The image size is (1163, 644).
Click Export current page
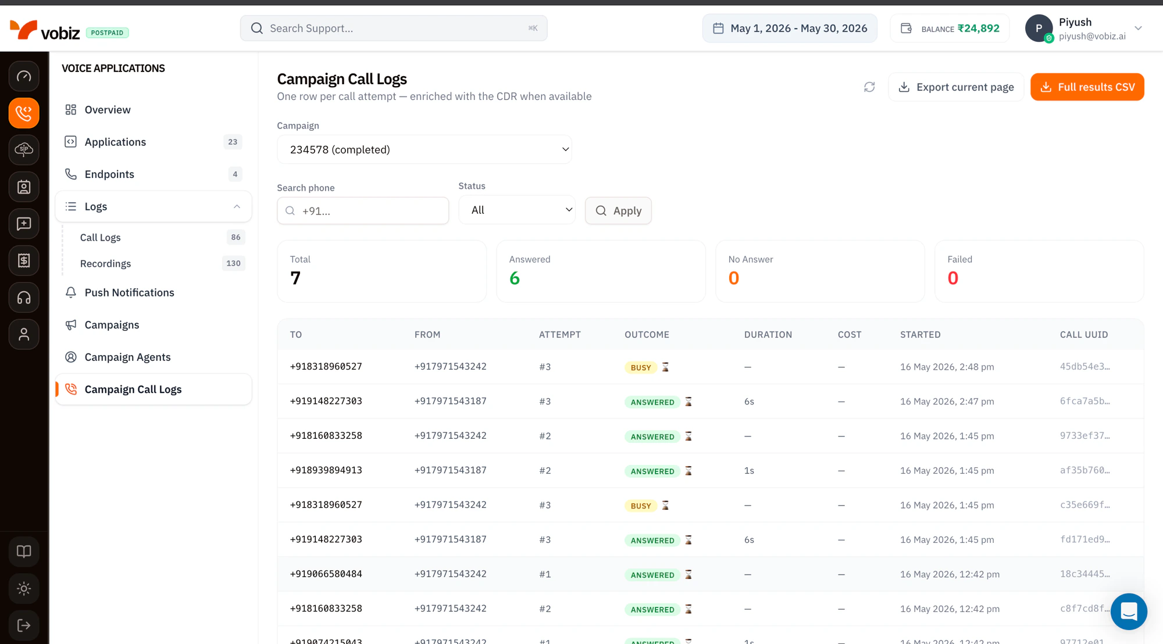(956, 87)
